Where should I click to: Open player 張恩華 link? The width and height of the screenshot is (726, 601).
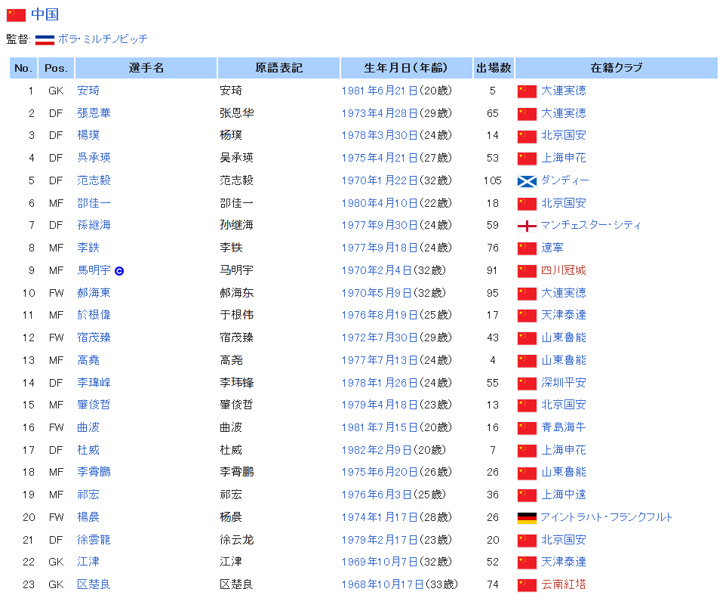[94, 113]
